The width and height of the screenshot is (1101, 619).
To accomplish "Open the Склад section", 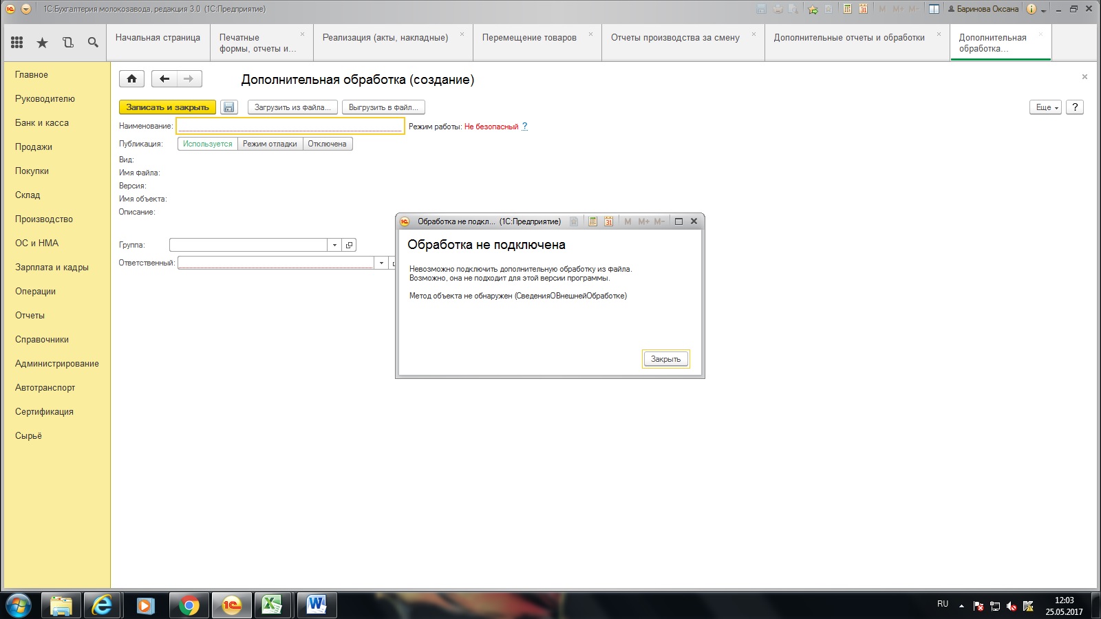I will (28, 195).
